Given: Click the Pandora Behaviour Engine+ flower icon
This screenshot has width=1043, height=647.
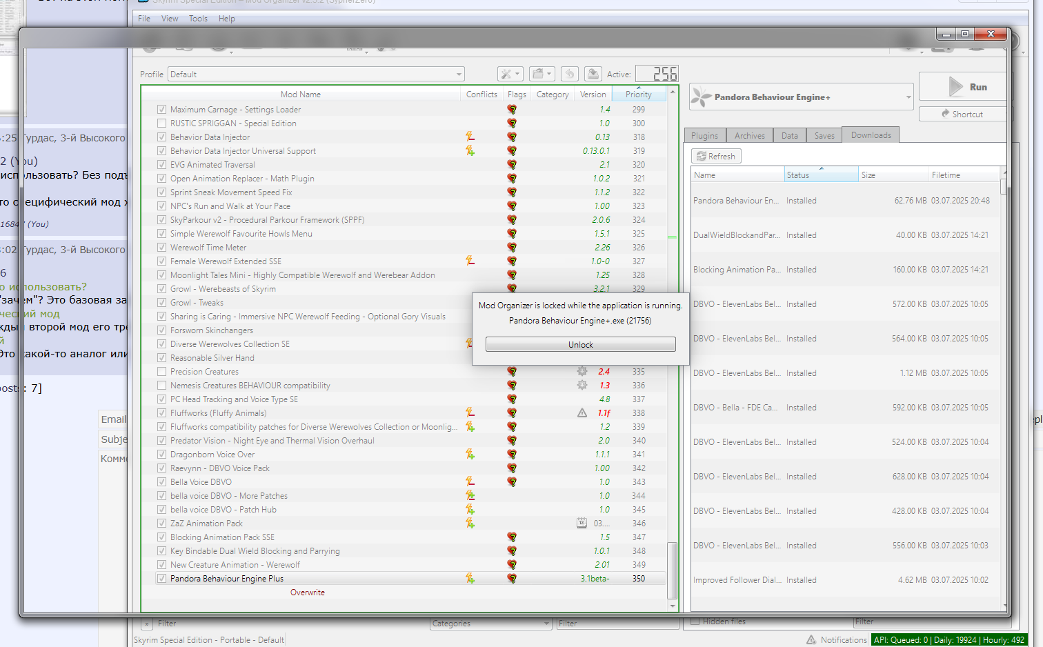Looking at the screenshot, I should (702, 97).
